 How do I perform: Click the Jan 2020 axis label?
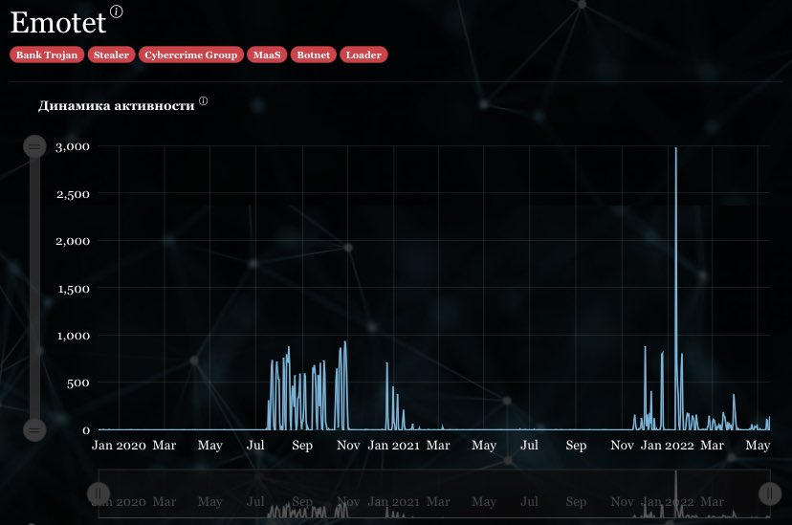119,446
